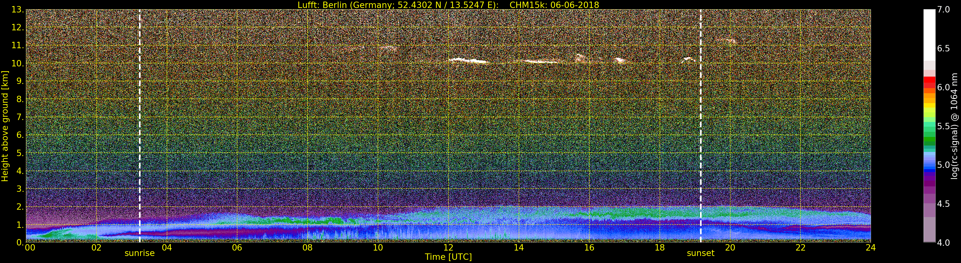961x263 pixels.
Task: Click the 4.0 tick label on the colorbar
Action: tap(944, 243)
